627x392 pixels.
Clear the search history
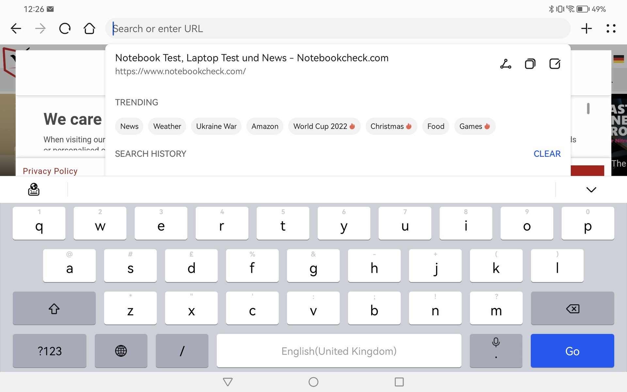(547, 154)
